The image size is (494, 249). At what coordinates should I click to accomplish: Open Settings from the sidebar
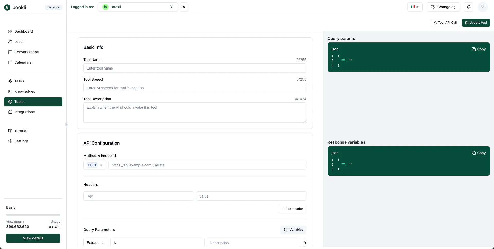pyautogui.click(x=33, y=141)
